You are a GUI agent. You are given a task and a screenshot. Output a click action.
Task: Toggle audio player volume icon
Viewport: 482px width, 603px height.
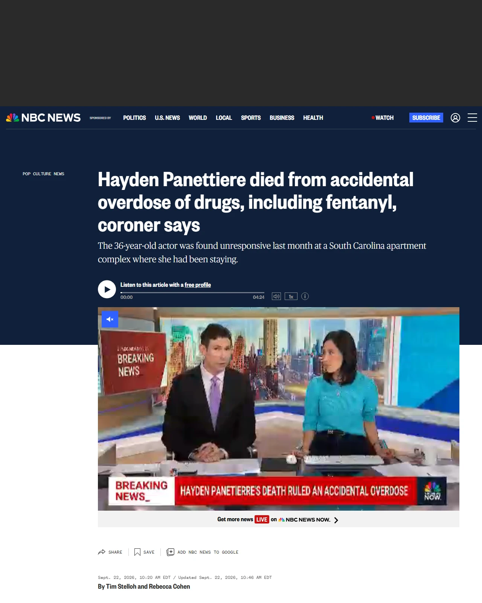point(276,296)
